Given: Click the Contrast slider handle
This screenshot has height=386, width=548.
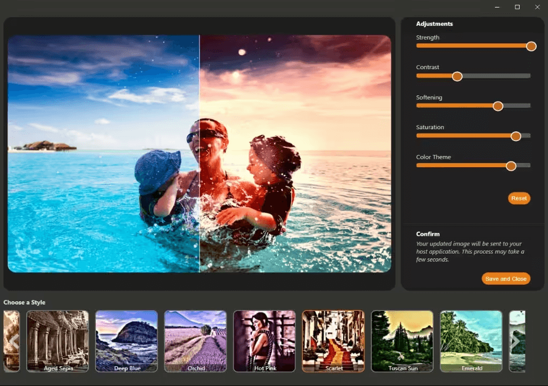Looking at the screenshot, I should (x=457, y=76).
